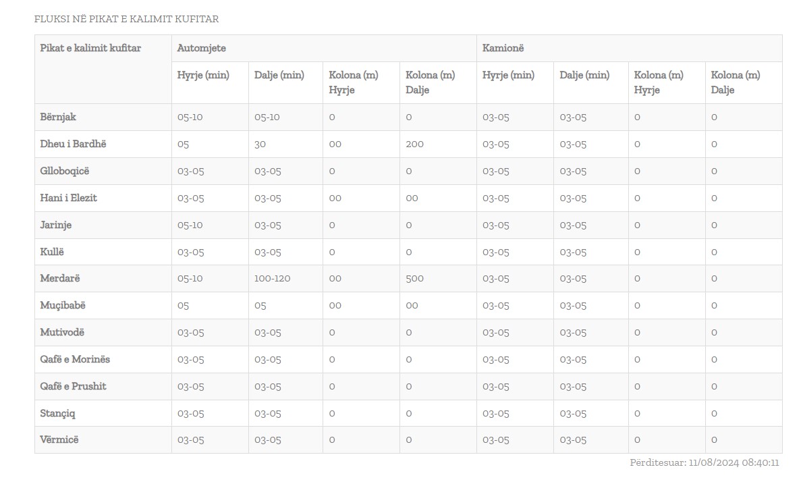This screenshot has height=482, width=801.
Task: Click the Kamionë column group header
Action: click(x=503, y=48)
